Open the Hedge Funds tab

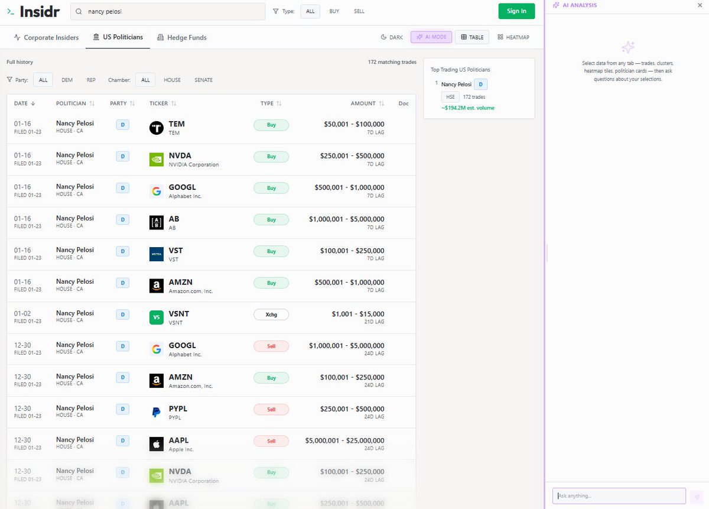[182, 37]
